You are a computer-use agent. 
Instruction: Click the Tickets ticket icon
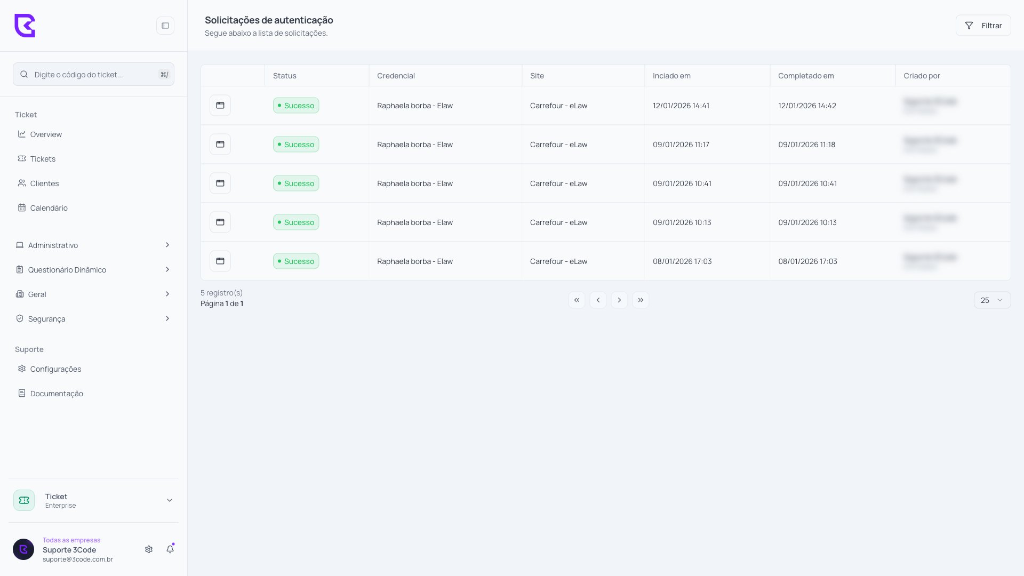[x=22, y=159]
